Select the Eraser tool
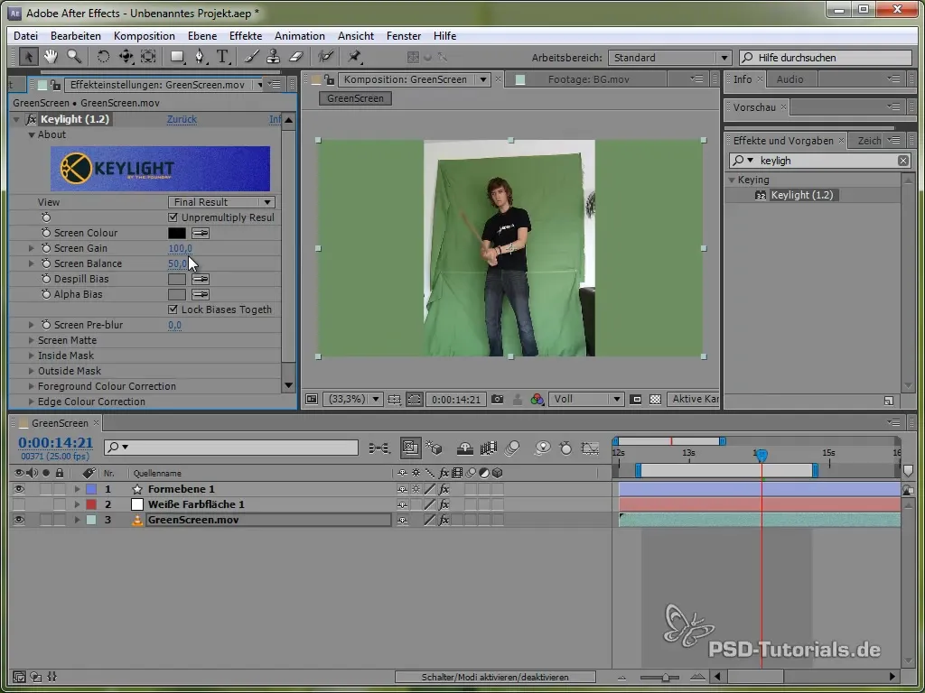Screen dimensions: 925x693 [295, 57]
